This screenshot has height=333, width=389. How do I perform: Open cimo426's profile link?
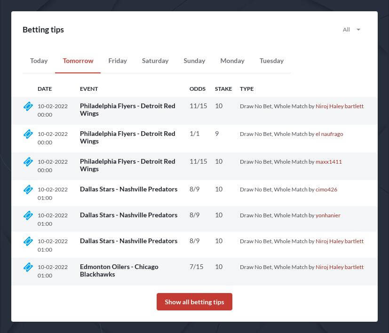click(326, 189)
